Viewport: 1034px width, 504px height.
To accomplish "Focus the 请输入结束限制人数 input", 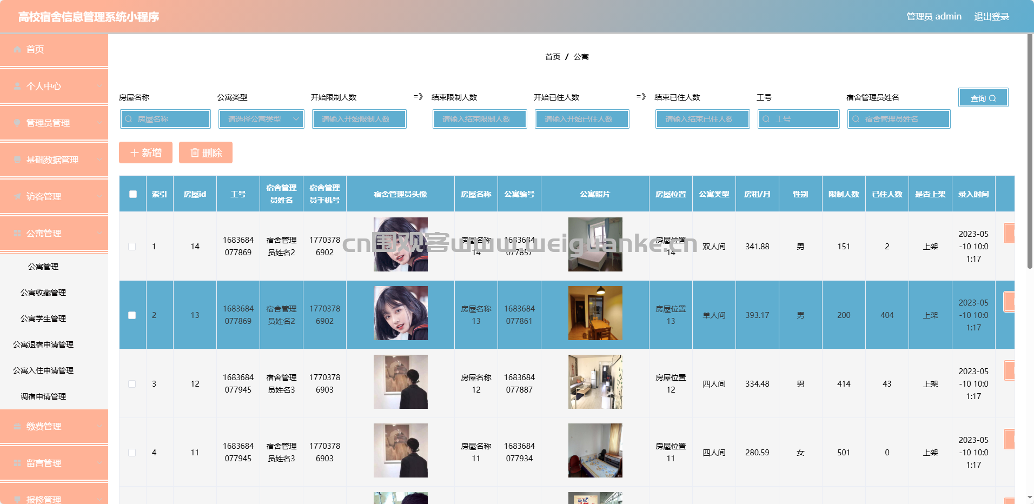I will (480, 119).
